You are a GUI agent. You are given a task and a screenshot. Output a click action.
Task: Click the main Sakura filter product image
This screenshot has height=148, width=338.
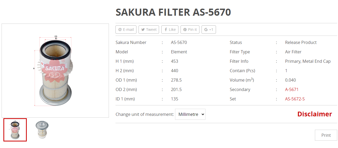(55, 71)
